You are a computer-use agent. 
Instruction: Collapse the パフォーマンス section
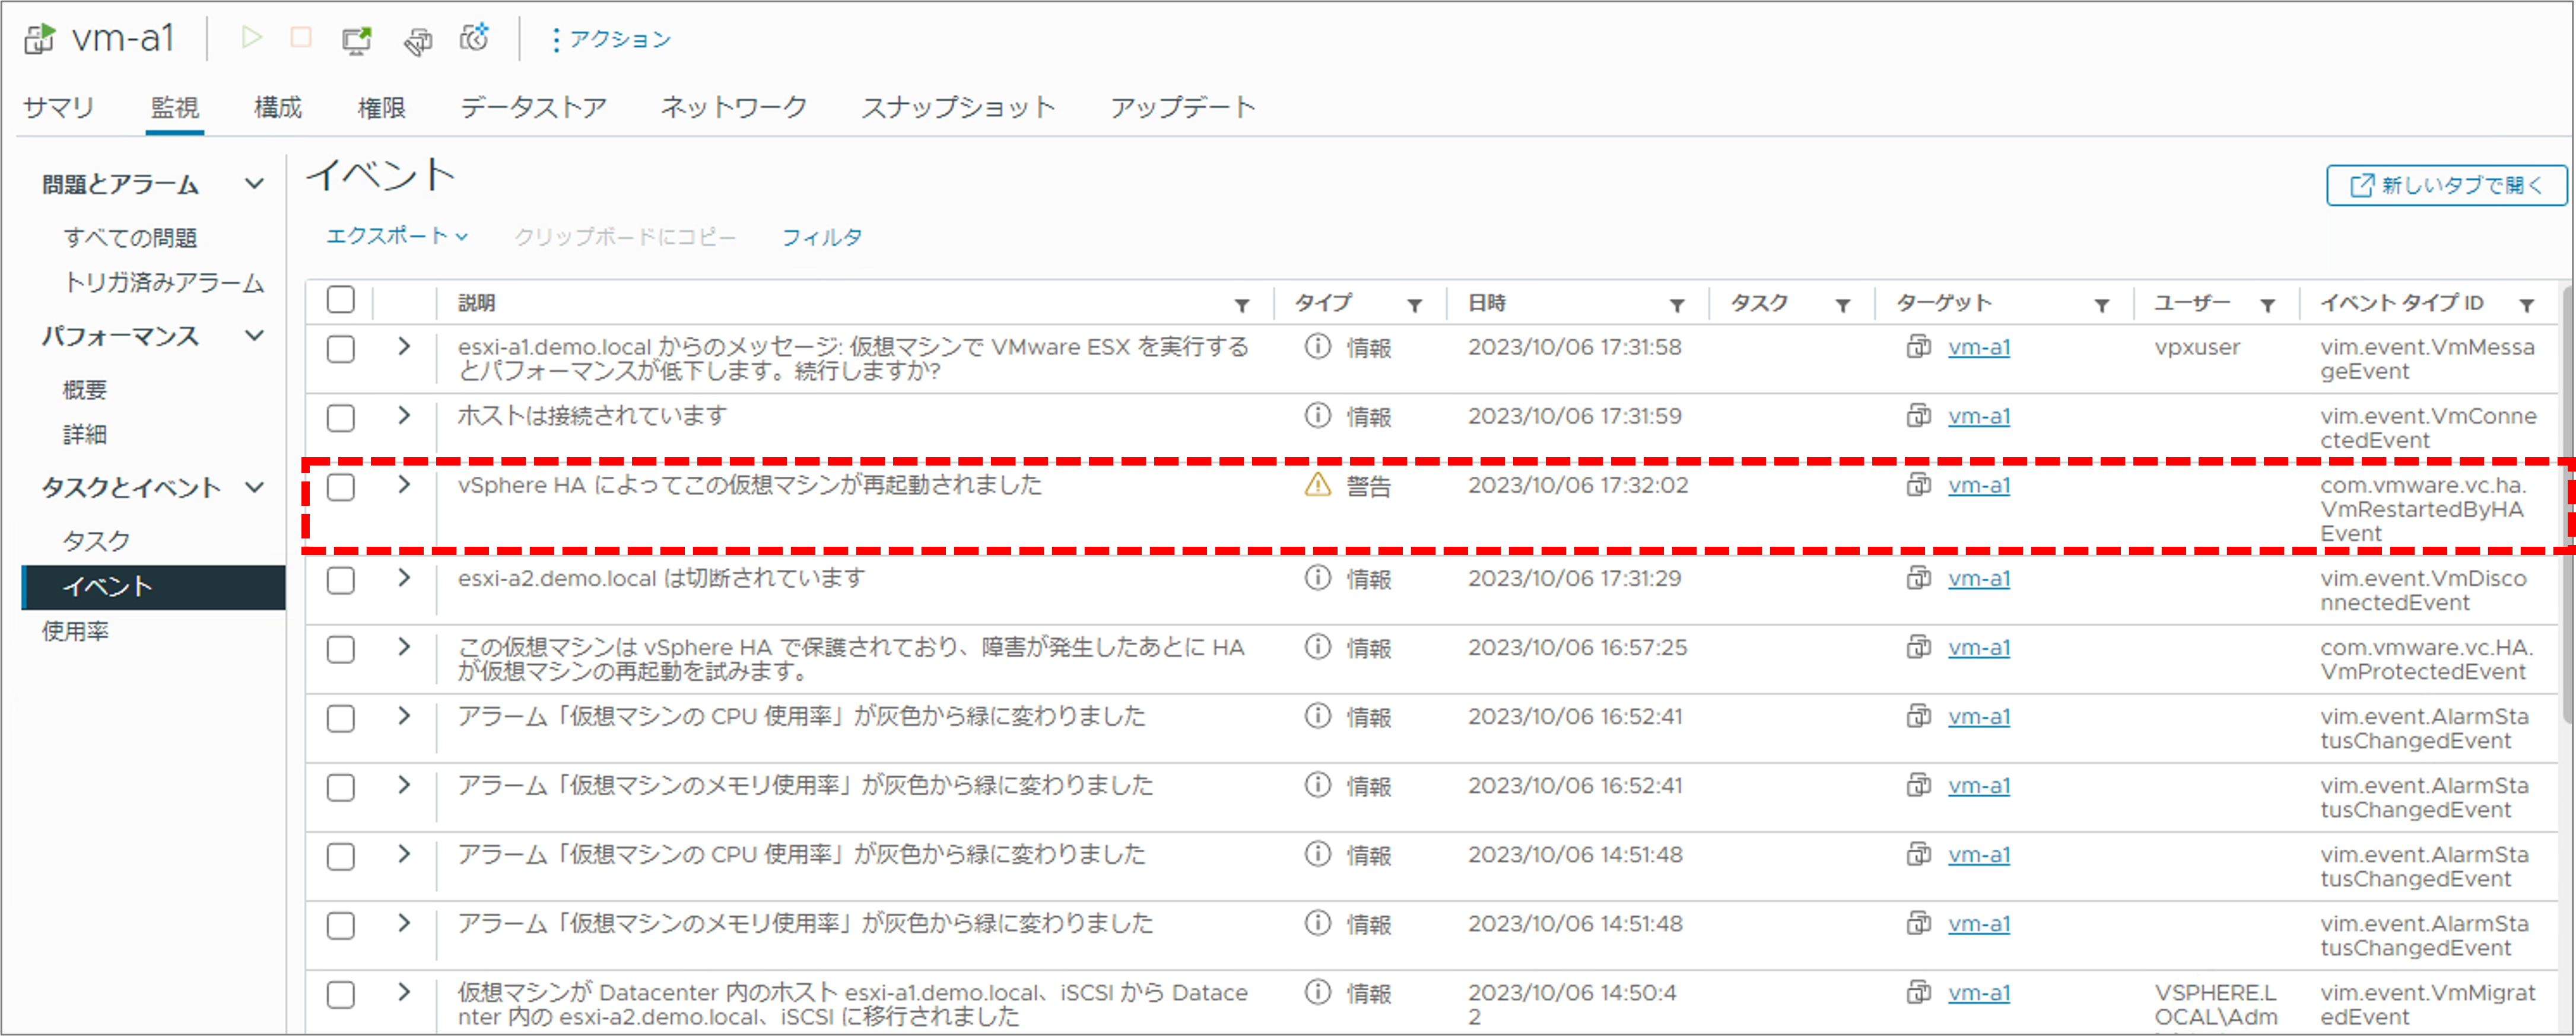255,336
